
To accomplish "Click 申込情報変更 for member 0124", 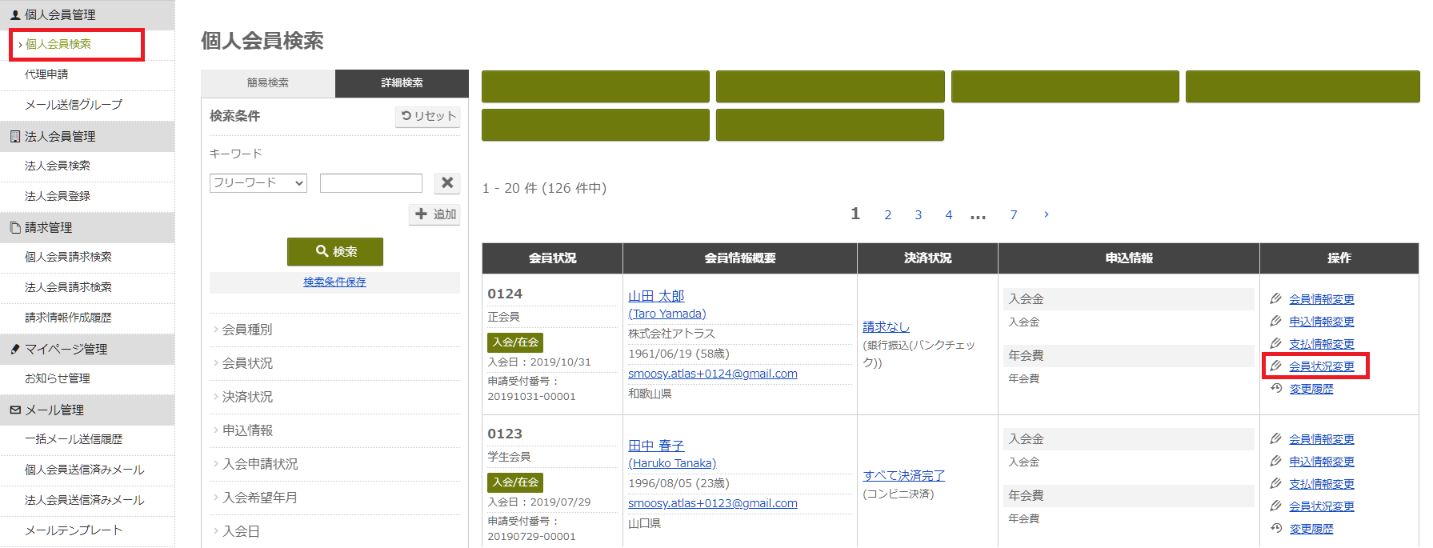I will [x=1322, y=322].
